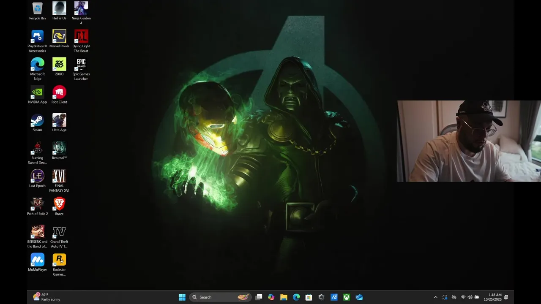Open the notifications bell icon
Viewport: 541px width, 304px height.
click(x=506, y=297)
